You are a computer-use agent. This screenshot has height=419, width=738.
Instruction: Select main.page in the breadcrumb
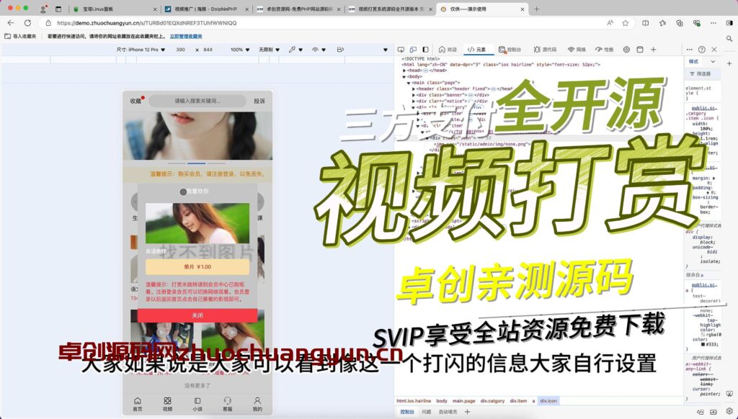(463, 401)
